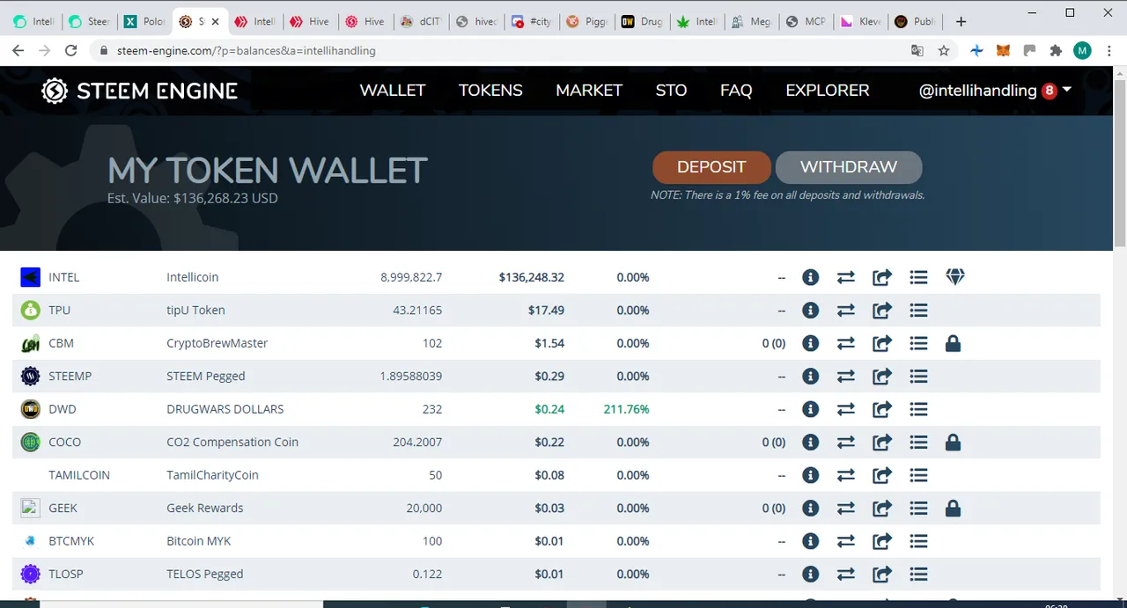The height and width of the screenshot is (608, 1127).
Task: Click the TELOS Pegged token name
Action: pyautogui.click(x=205, y=574)
